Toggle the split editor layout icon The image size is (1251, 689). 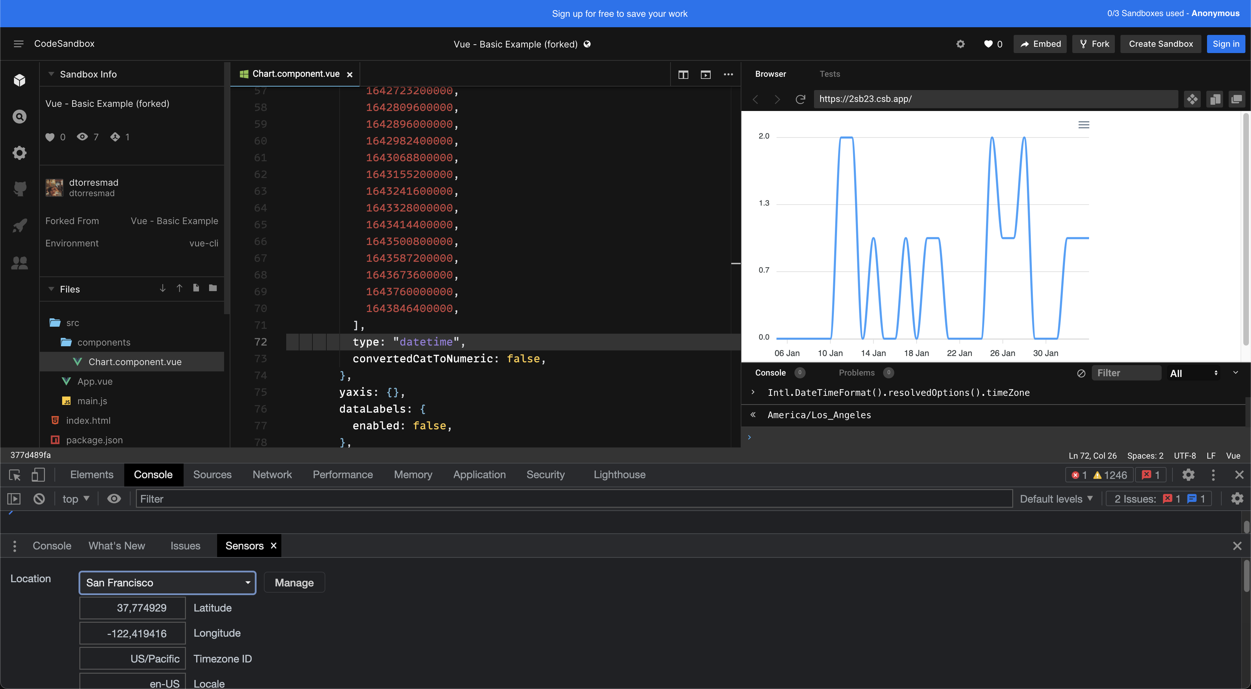(683, 75)
